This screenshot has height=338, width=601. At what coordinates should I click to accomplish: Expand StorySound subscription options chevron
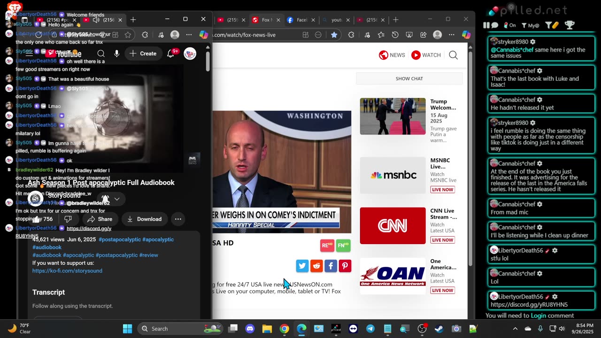coord(117,199)
